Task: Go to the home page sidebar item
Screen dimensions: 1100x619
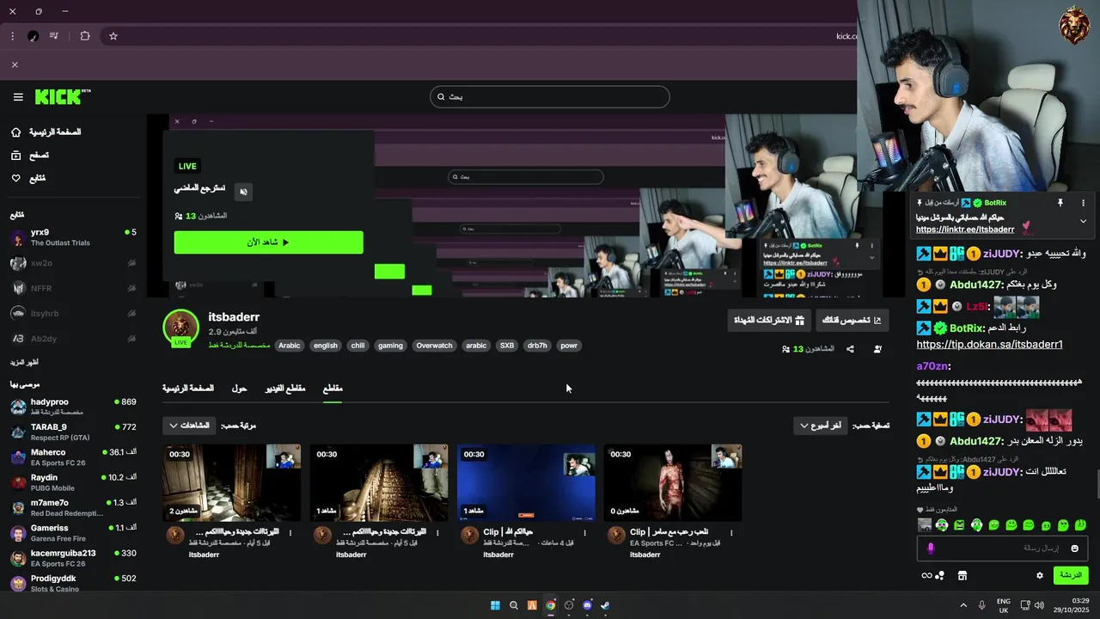Action: [47, 132]
